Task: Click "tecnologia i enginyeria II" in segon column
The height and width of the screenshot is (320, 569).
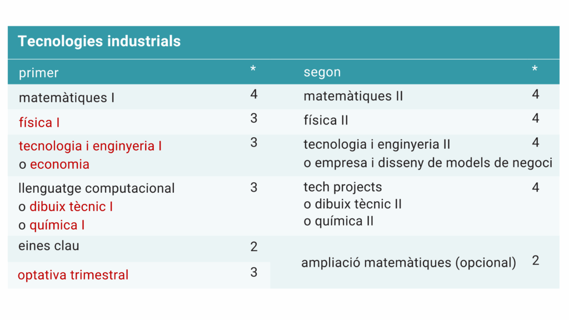Action: click(x=377, y=144)
